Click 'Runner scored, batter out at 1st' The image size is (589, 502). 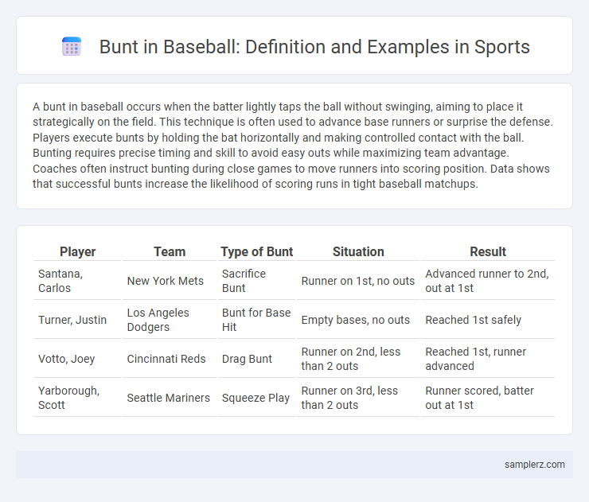(488, 398)
